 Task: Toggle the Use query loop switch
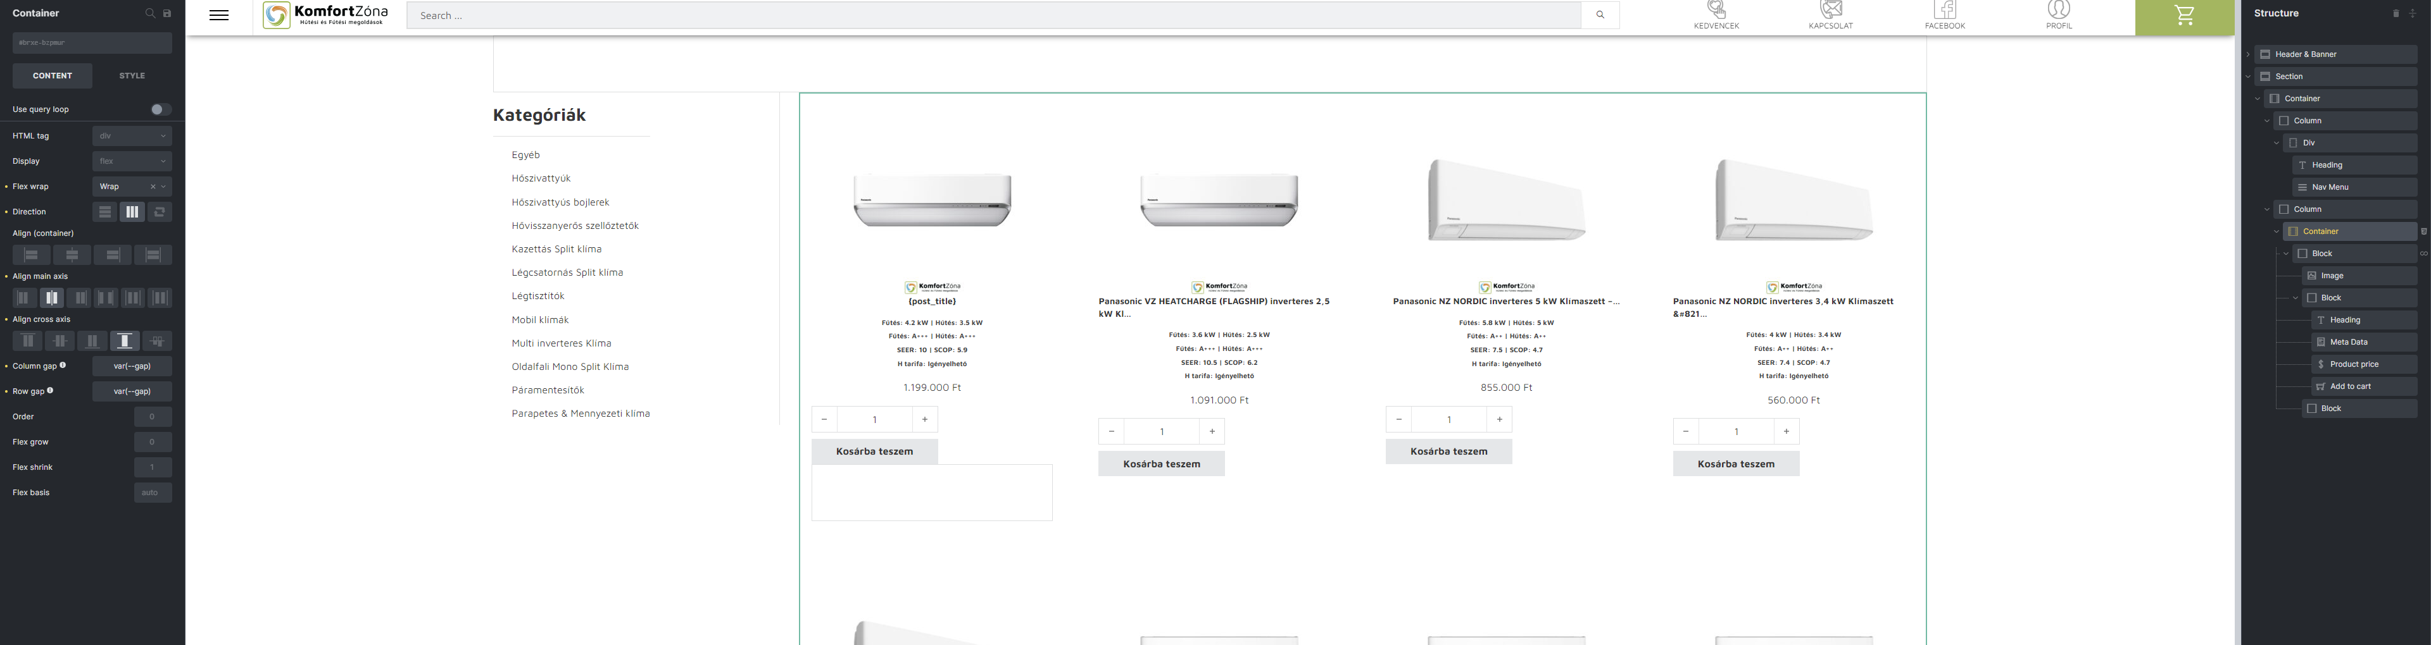click(x=160, y=109)
